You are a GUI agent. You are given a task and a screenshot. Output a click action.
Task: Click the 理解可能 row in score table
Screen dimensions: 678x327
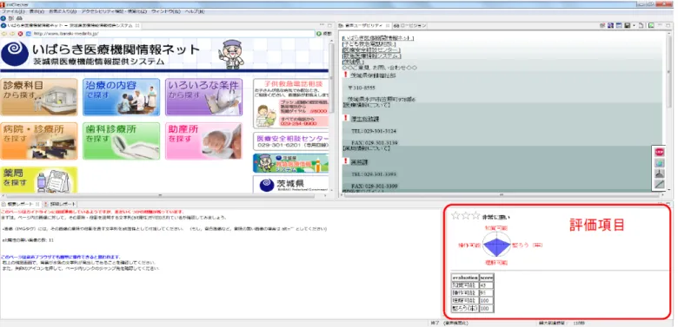click(472, 301)
